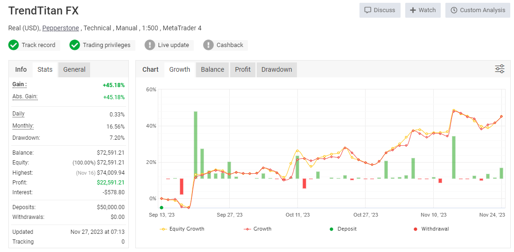Open the Profit chart tab
The width and height of the screenshot is (514, 252).
click(243, 69)
